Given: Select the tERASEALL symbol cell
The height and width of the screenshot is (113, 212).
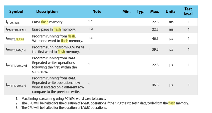Looking at the screenshot, I should click(x=13, y=22).
